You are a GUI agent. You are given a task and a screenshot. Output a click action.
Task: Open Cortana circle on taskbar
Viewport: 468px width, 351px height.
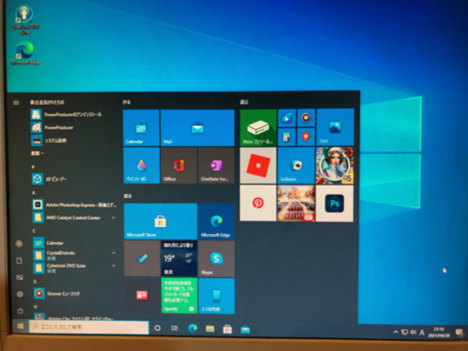(157, 328)
